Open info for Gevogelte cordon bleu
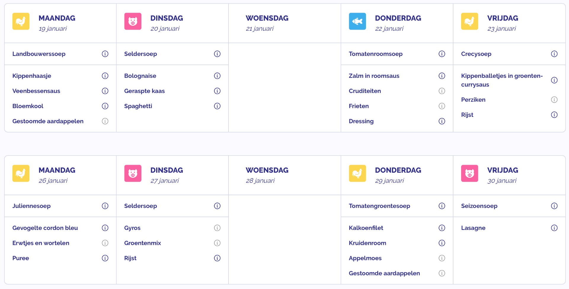 coord(105,228)
